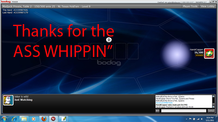Click the power/battery tray icon

coord(194,119)
